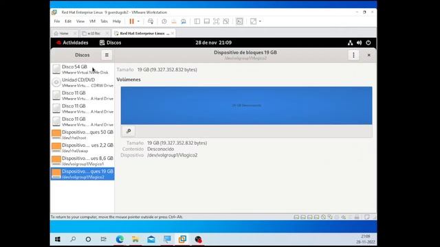Click the printer icon in VMware status bar
Screen dimensions: 440x247
pyautogui.click(x=357, y=217)
